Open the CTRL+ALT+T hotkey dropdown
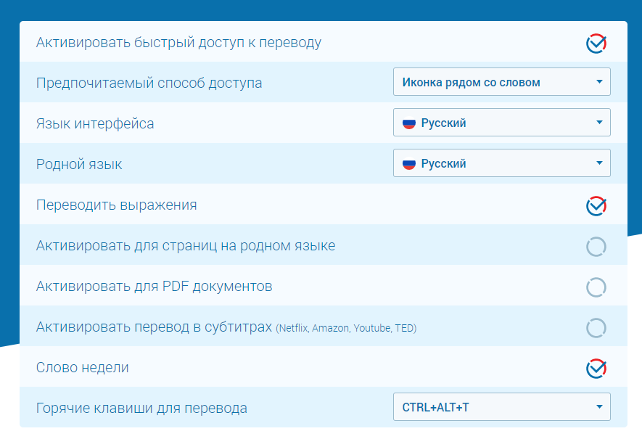Viewport: 642px width, 447px height. tap(501, 407)
